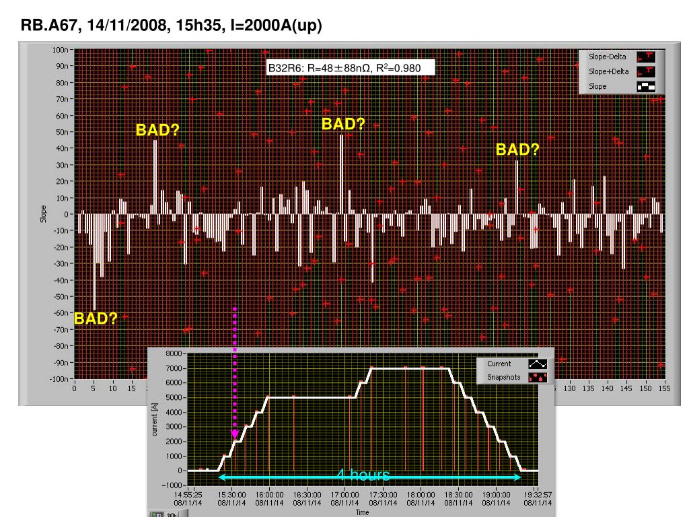Click the 8000 value on the current axis
The image size is (689, 517).
tap(174, 353)
